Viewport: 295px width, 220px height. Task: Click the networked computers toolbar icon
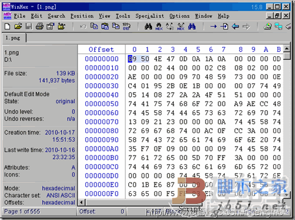pyautogui.click(x=279, y=26)
